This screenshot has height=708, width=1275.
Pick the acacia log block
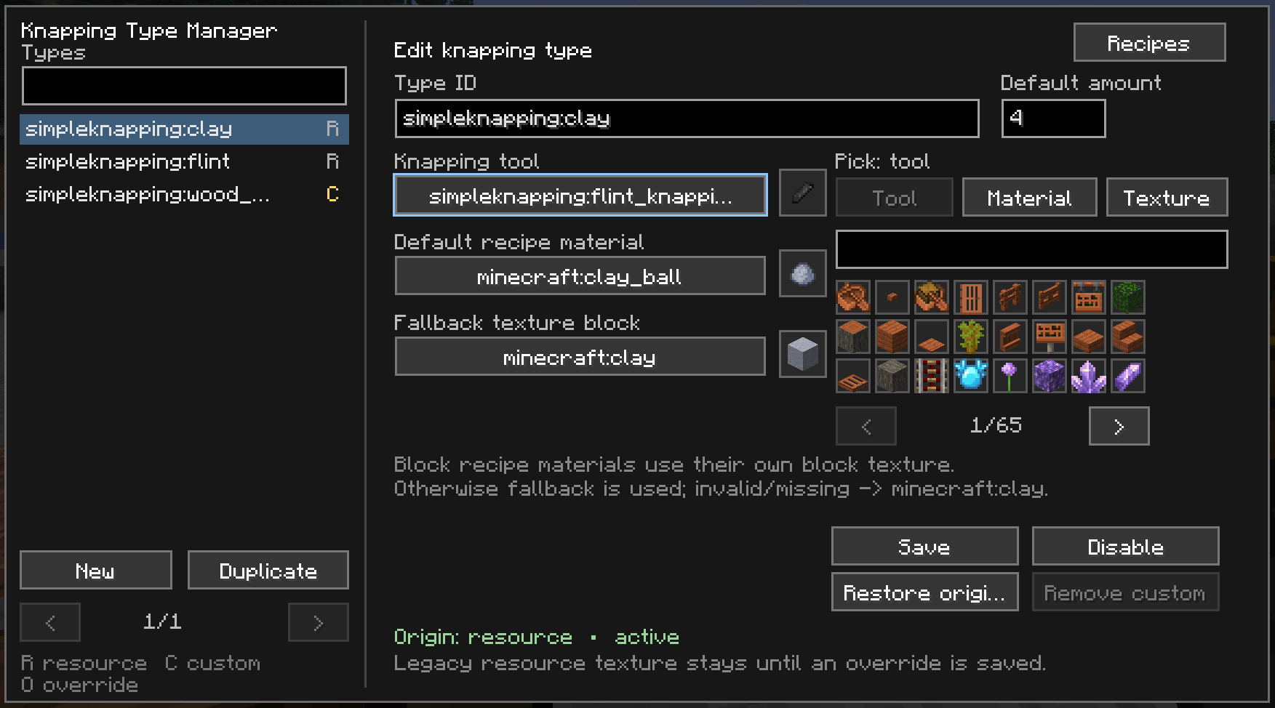[x=853, y=337]
